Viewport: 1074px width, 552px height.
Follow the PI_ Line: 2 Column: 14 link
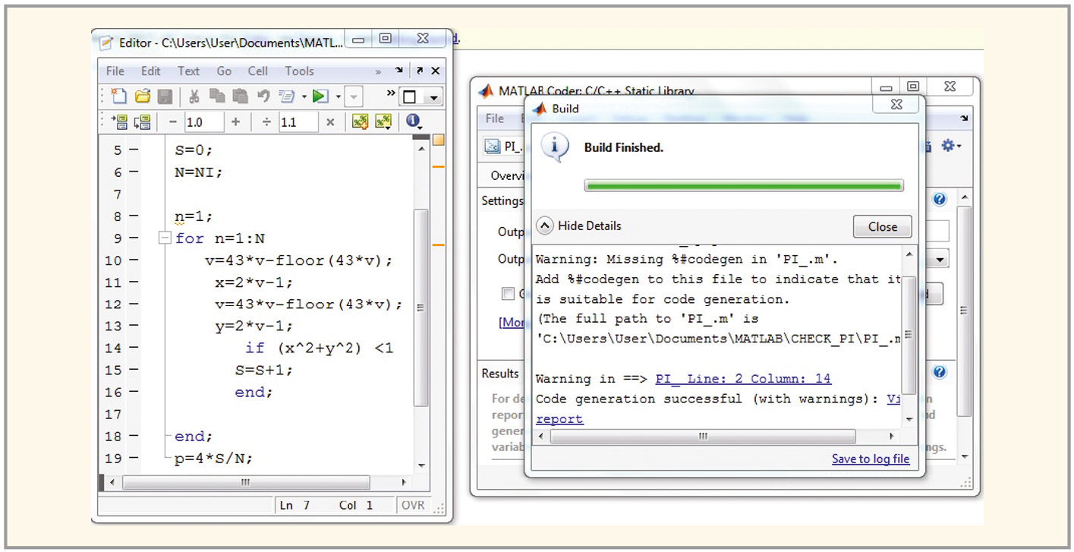pyautogui.click(x=742, y=379)
